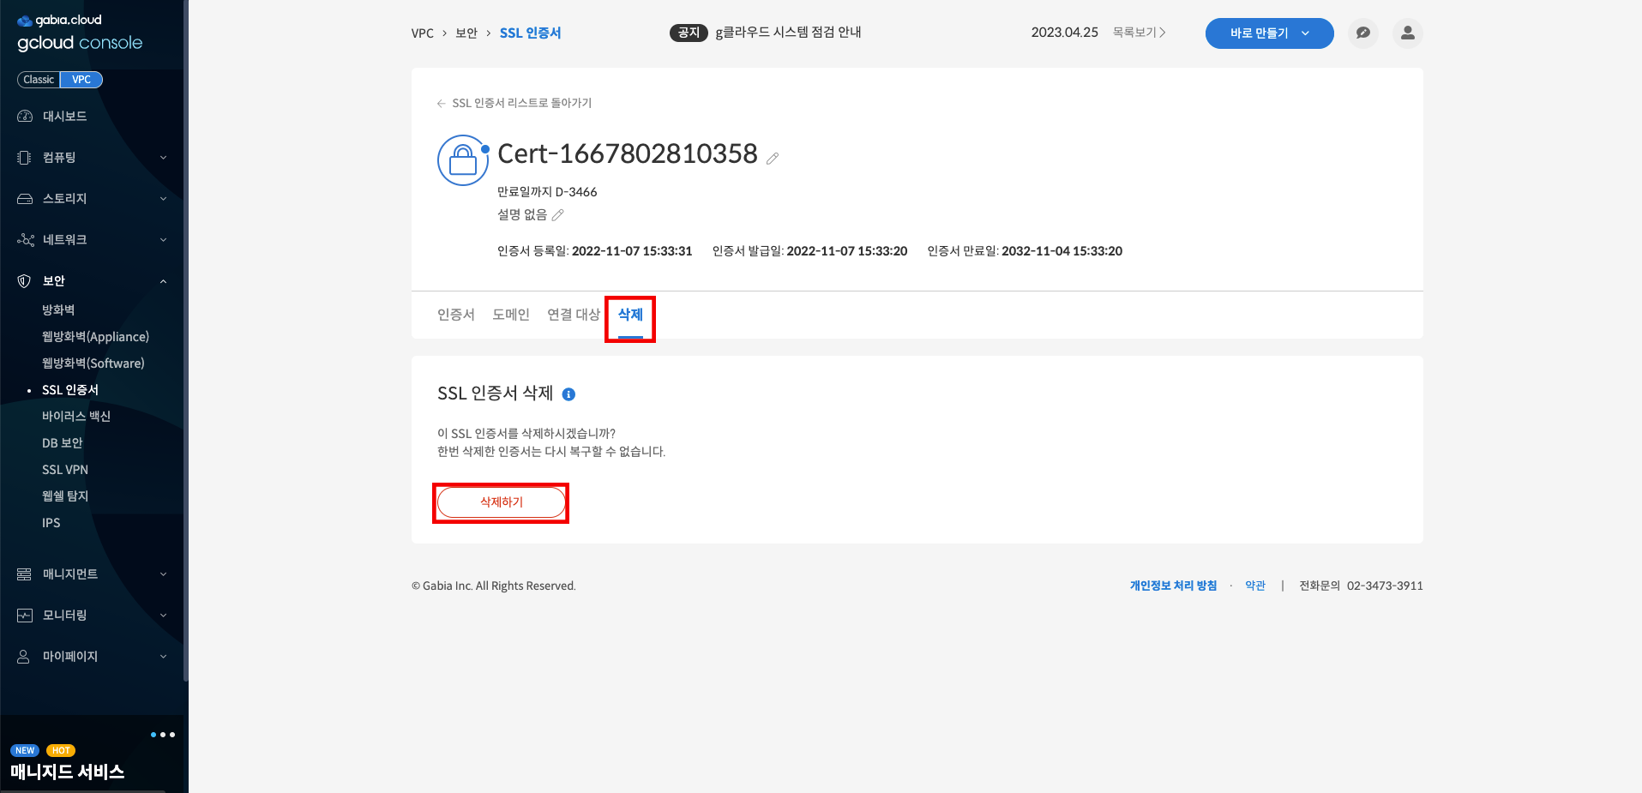Open the three-dots menu above 매니지드 서비스
Image resolution: width=1642 pixels, height=793 pixels.
pyautogui.click(x=163, y=735)
